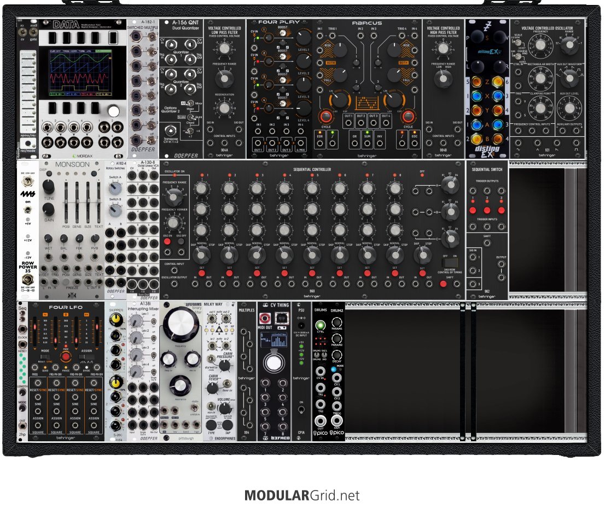Click the Four LFO red FREE button

[x=66, y=357]
